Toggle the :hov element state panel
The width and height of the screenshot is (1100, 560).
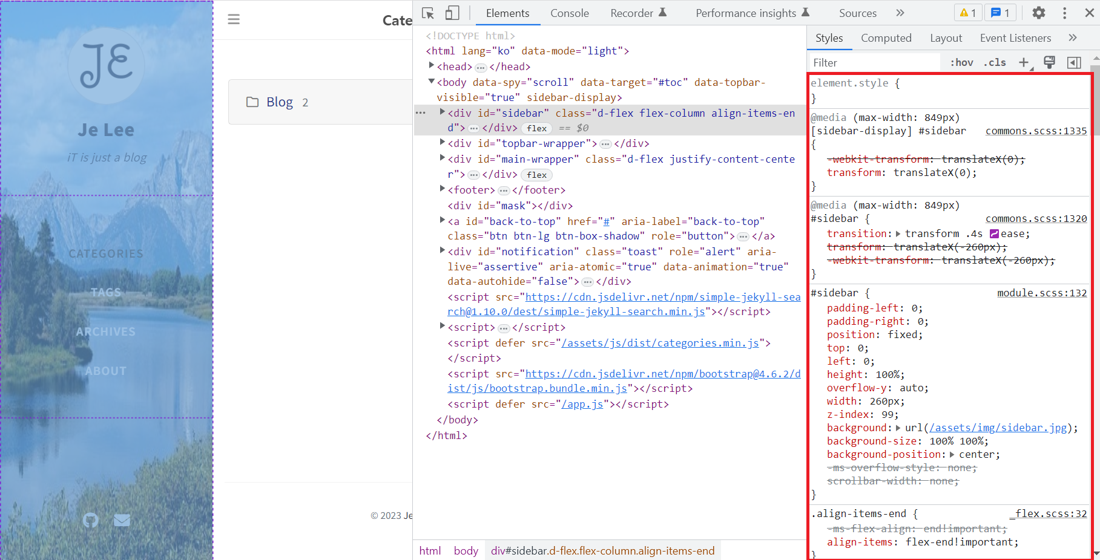coord(961,62)
